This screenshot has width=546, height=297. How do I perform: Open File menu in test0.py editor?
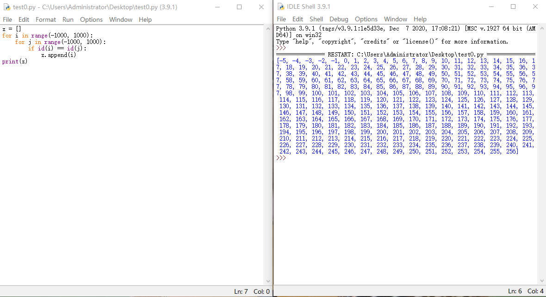[7, 19]
